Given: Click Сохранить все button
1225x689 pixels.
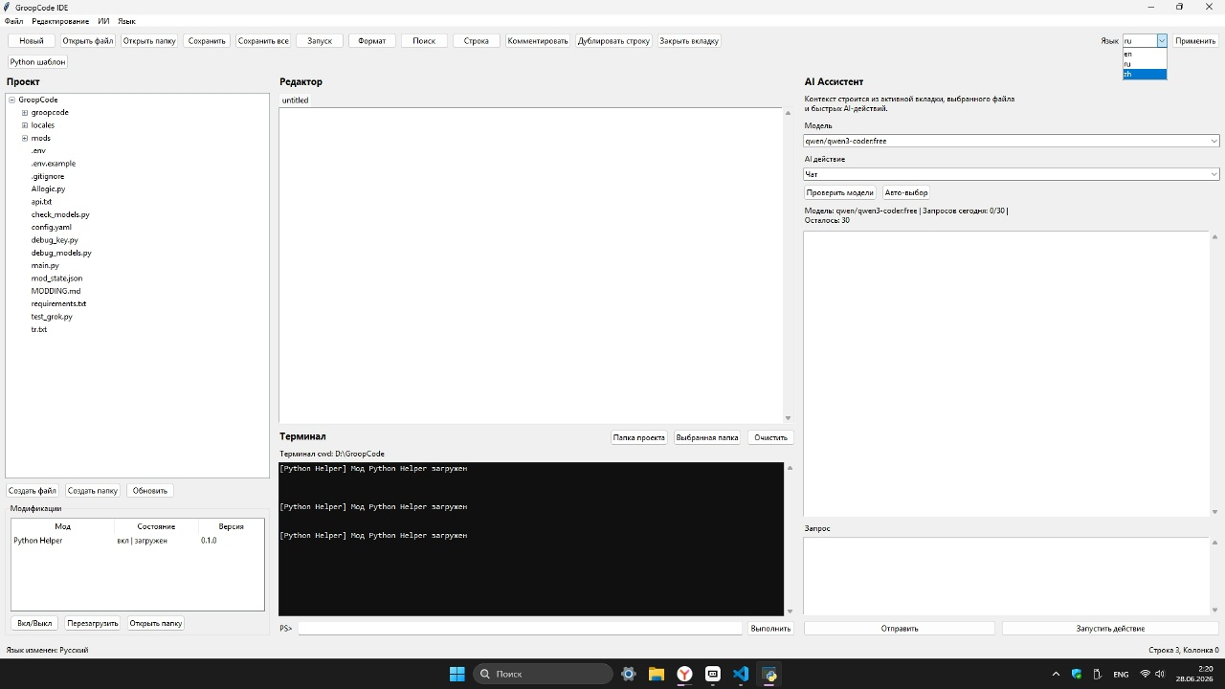Looking at the screenshot, I should click(x=263, y=41).
